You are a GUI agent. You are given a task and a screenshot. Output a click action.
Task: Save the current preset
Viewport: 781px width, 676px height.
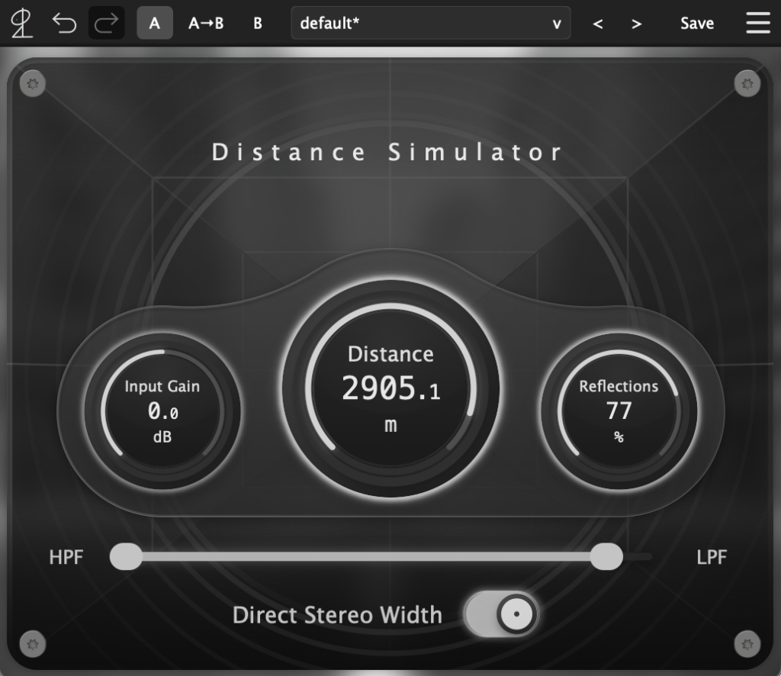point(697,24)
